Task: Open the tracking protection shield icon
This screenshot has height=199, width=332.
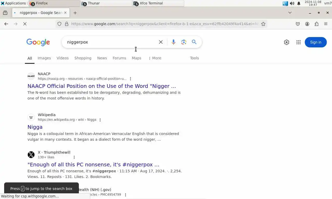Action: (59, 24)
